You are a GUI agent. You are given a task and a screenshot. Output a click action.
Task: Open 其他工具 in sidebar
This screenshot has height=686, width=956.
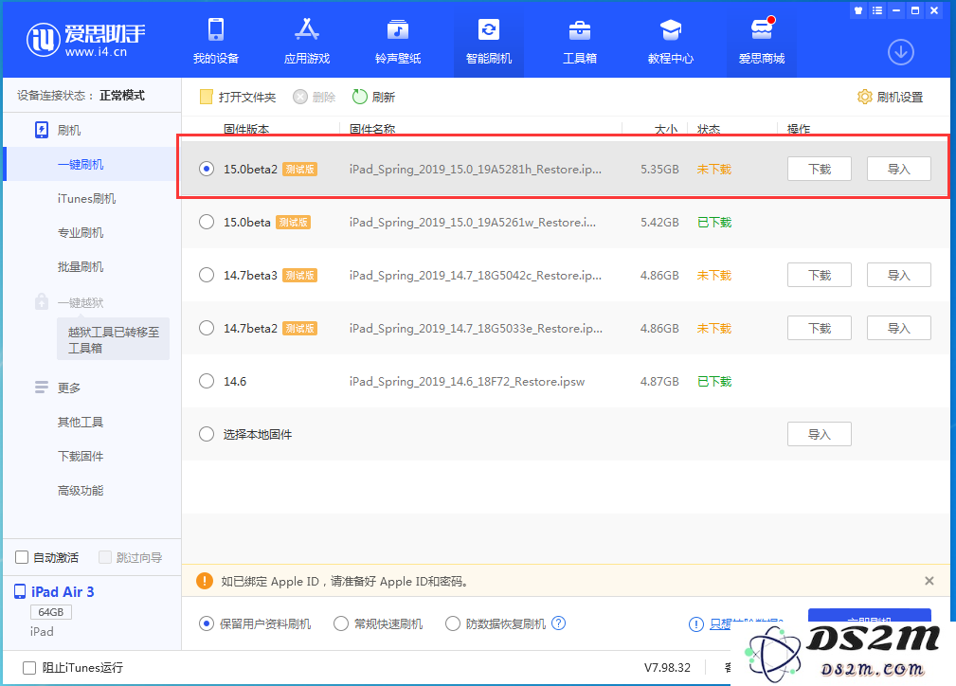(x=81, y=422)
